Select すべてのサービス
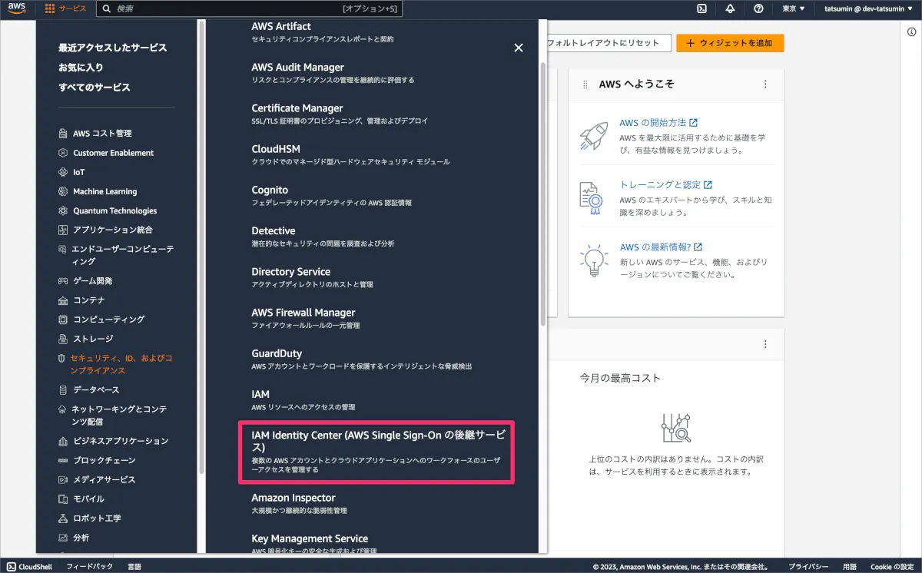This screenshot has width=922, height=573. tap(95, 88)
